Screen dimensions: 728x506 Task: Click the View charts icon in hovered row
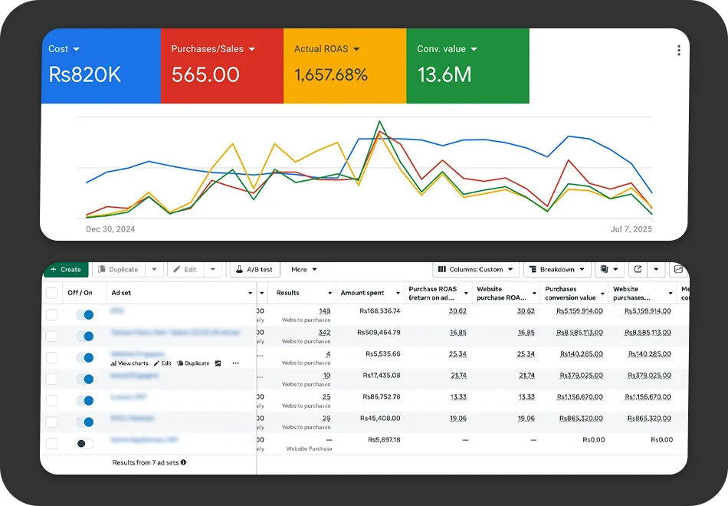[x=114, y=363]
